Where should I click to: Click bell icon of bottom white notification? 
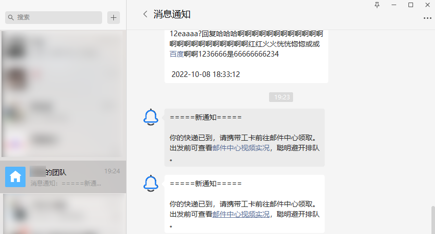tap(151, 184)
